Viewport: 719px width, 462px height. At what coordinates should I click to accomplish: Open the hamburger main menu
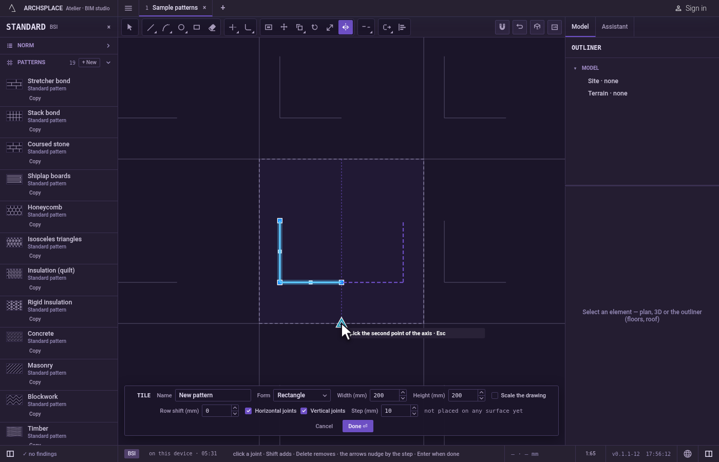pos(128,8)
